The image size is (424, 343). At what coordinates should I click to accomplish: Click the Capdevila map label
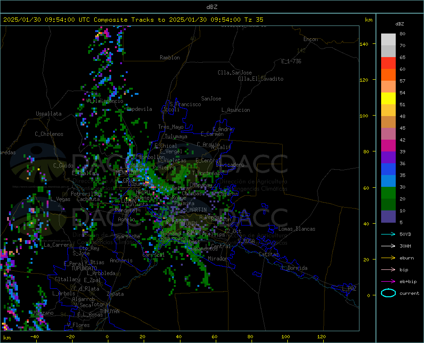click(139, 109)
